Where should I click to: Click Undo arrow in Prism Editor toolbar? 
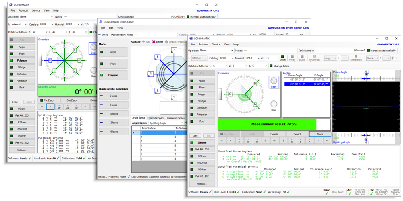[x=100, y=34]
